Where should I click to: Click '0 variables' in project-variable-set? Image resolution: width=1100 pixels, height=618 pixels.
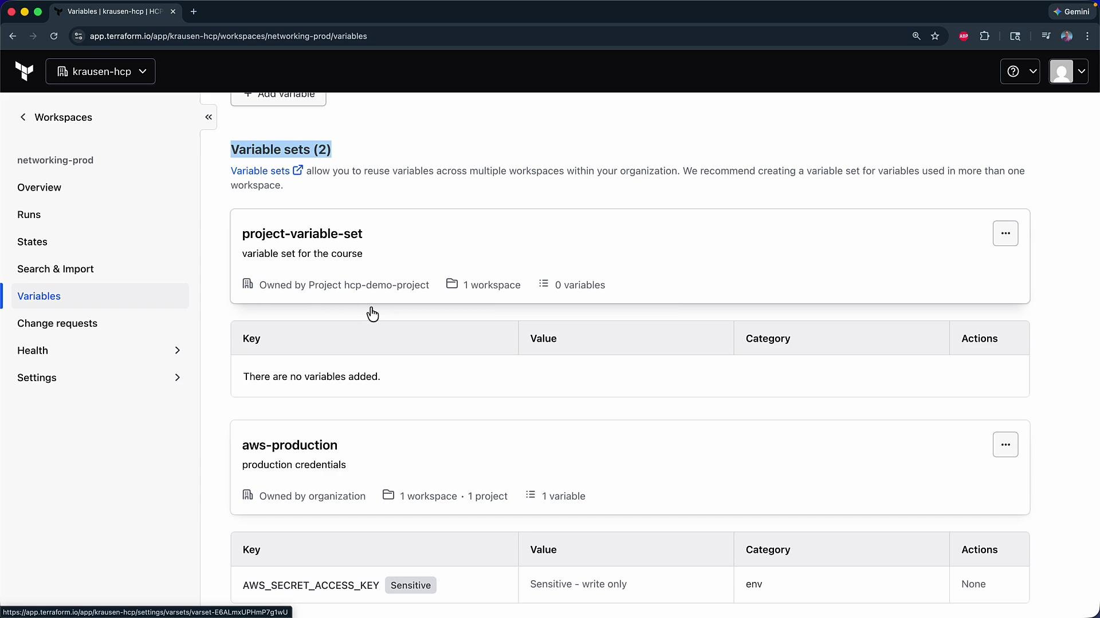pos(580,285)
